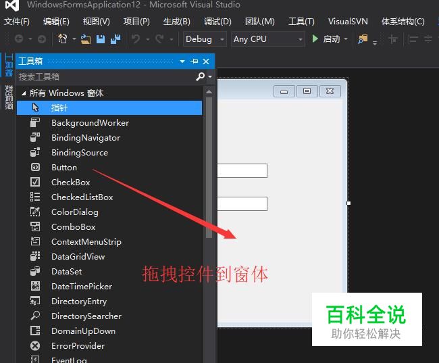
Task: Click the upper textbox on the form
Action: 242,171
